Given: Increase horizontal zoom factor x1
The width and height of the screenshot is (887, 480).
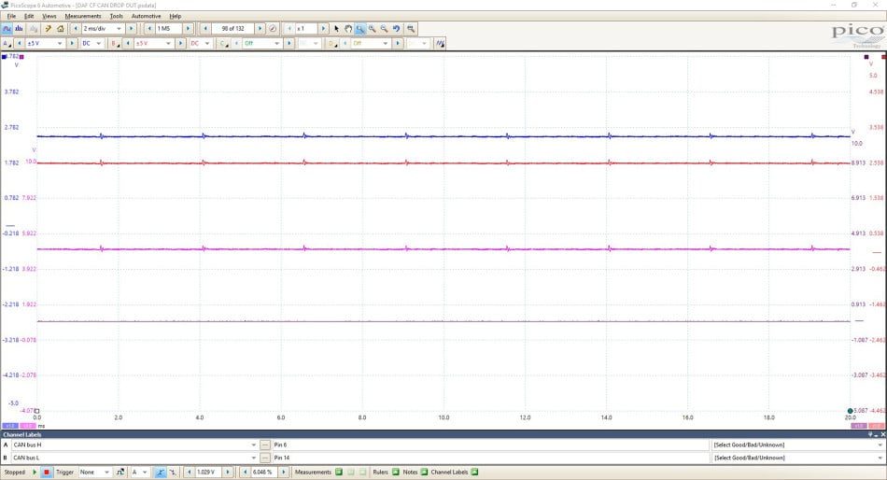Looking at the screenshot, I should [x=323, y=28].
